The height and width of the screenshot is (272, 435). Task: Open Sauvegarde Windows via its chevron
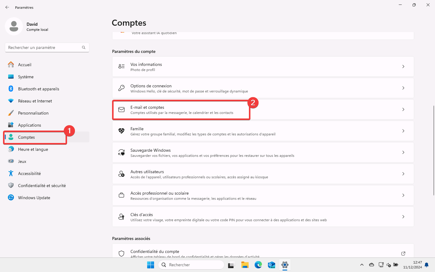pos(403,152)
